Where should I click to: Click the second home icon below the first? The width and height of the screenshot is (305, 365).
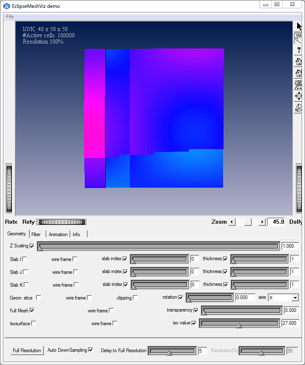click(x=299, y=73)
